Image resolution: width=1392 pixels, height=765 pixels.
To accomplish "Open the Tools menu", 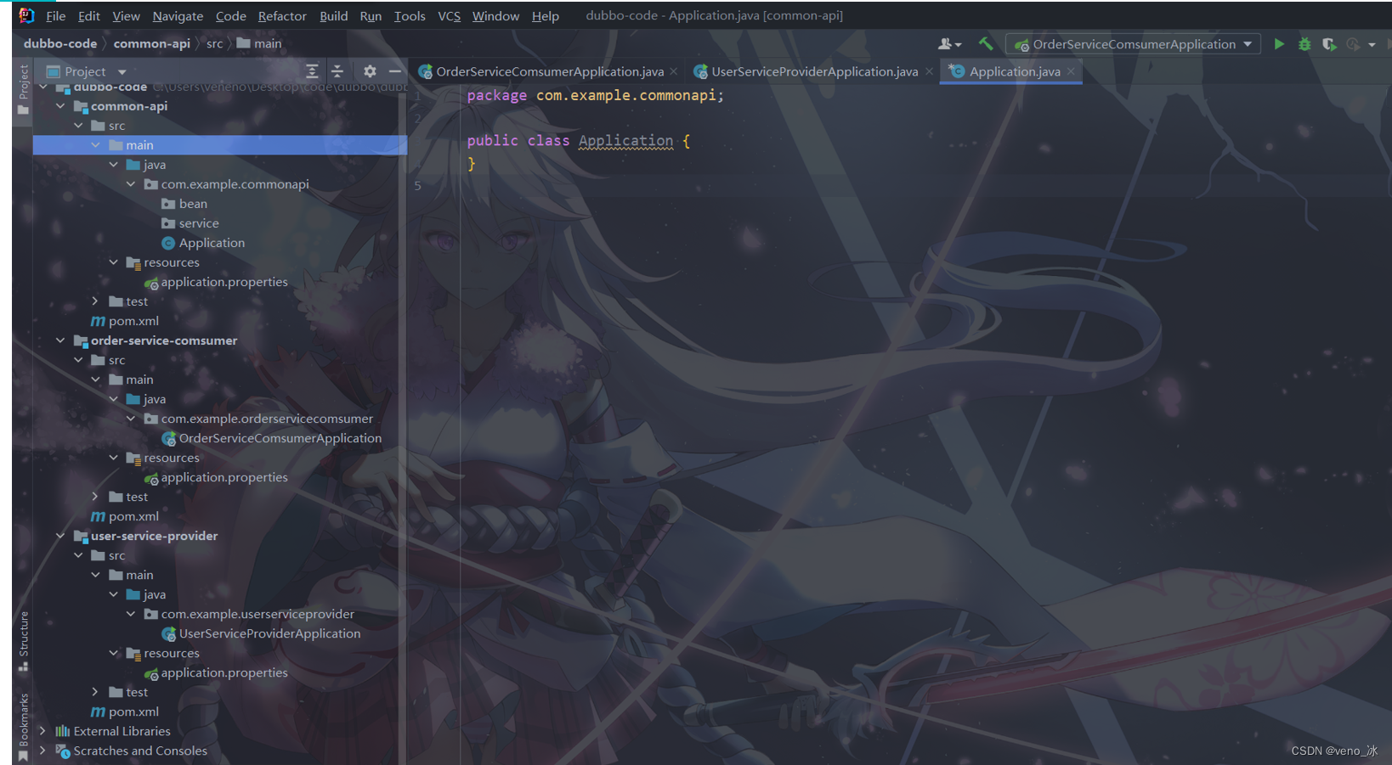I will coord(410,16).
